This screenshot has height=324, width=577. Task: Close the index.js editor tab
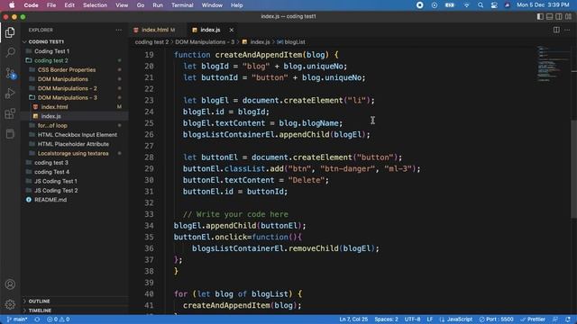pyautogui.click(x=231, y=30)
